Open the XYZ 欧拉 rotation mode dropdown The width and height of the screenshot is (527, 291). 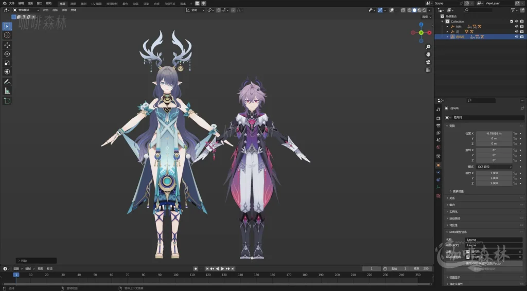click(x=494, y=167)
